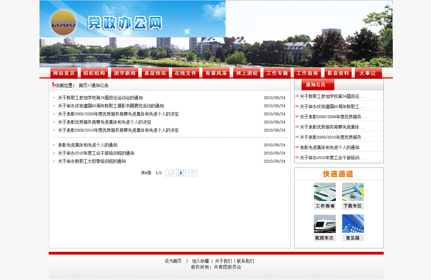This screenshot has height=280, width=431.
Task: Click the date beside the 太极拳培训班 notice
Action: point(274,161)
